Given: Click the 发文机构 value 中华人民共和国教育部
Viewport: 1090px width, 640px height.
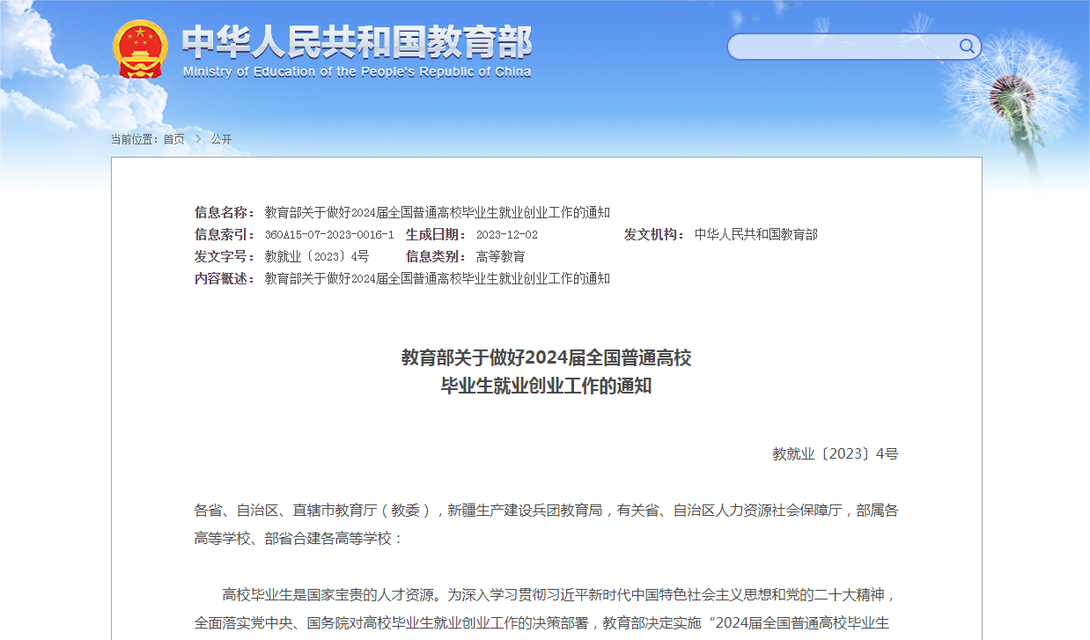Looking at the screenshot, I should [756, 234].
